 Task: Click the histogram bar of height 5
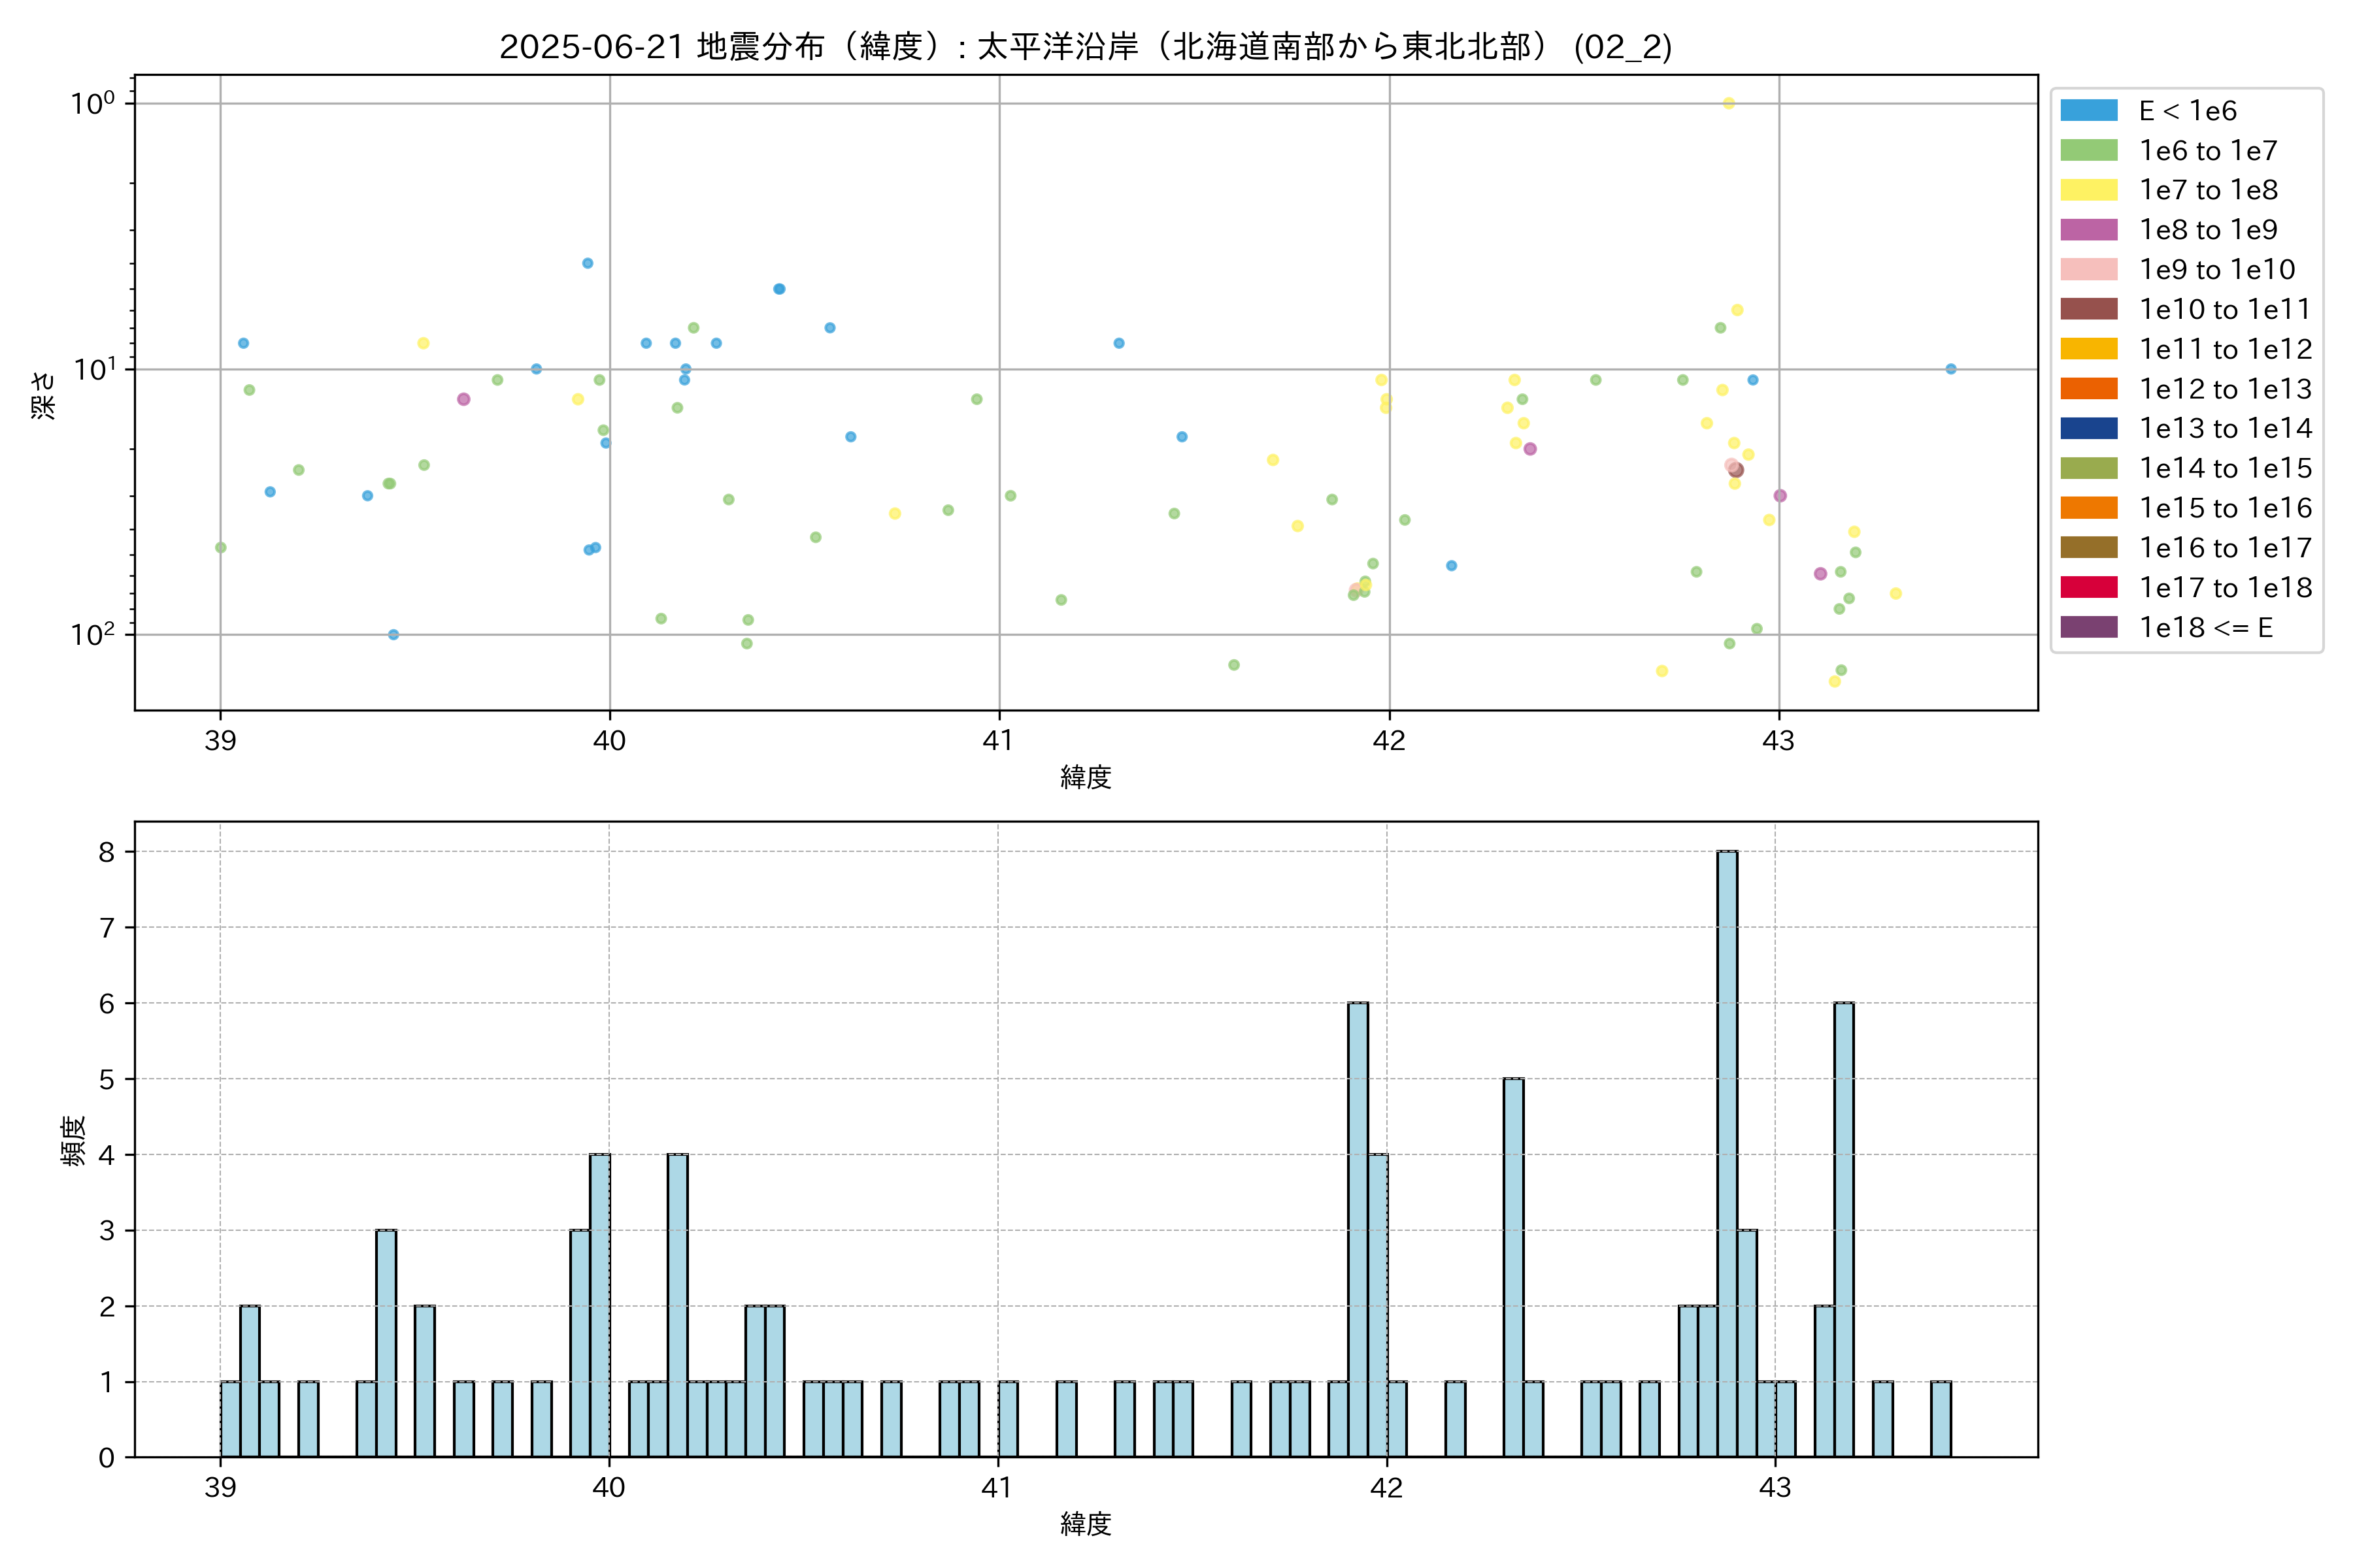point(1512,1267)
